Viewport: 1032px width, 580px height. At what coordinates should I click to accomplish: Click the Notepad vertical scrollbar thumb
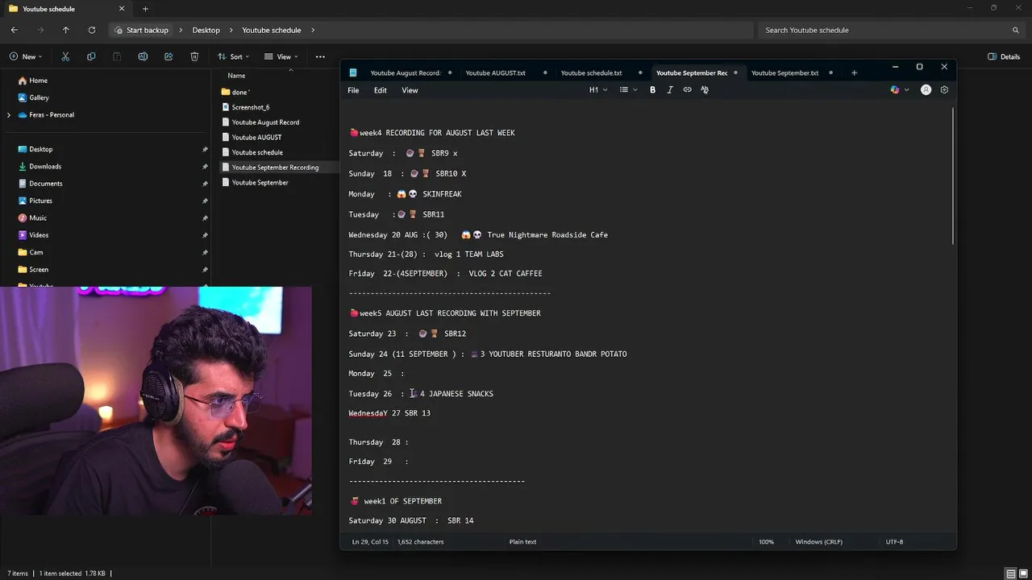coord(953,175)
